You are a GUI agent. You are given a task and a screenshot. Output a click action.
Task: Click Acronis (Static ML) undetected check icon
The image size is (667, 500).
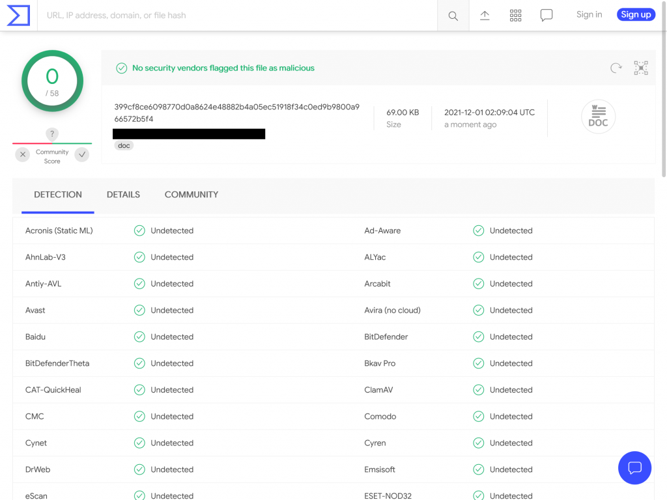click(x=139, y=230)
